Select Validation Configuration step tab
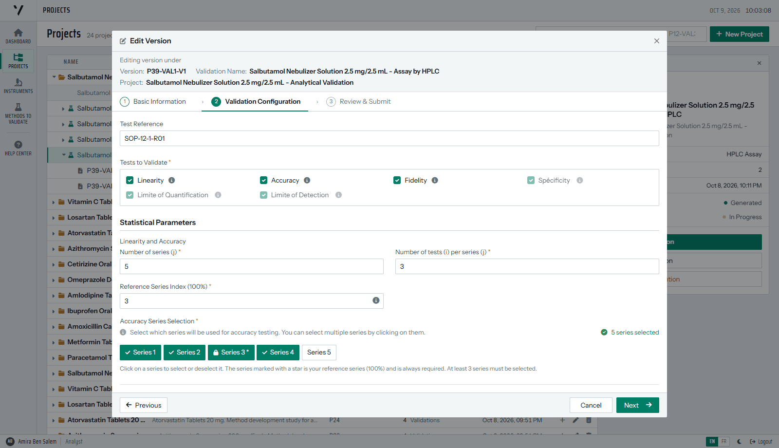Screen dimensions: 779x448 tap(256, 101)
